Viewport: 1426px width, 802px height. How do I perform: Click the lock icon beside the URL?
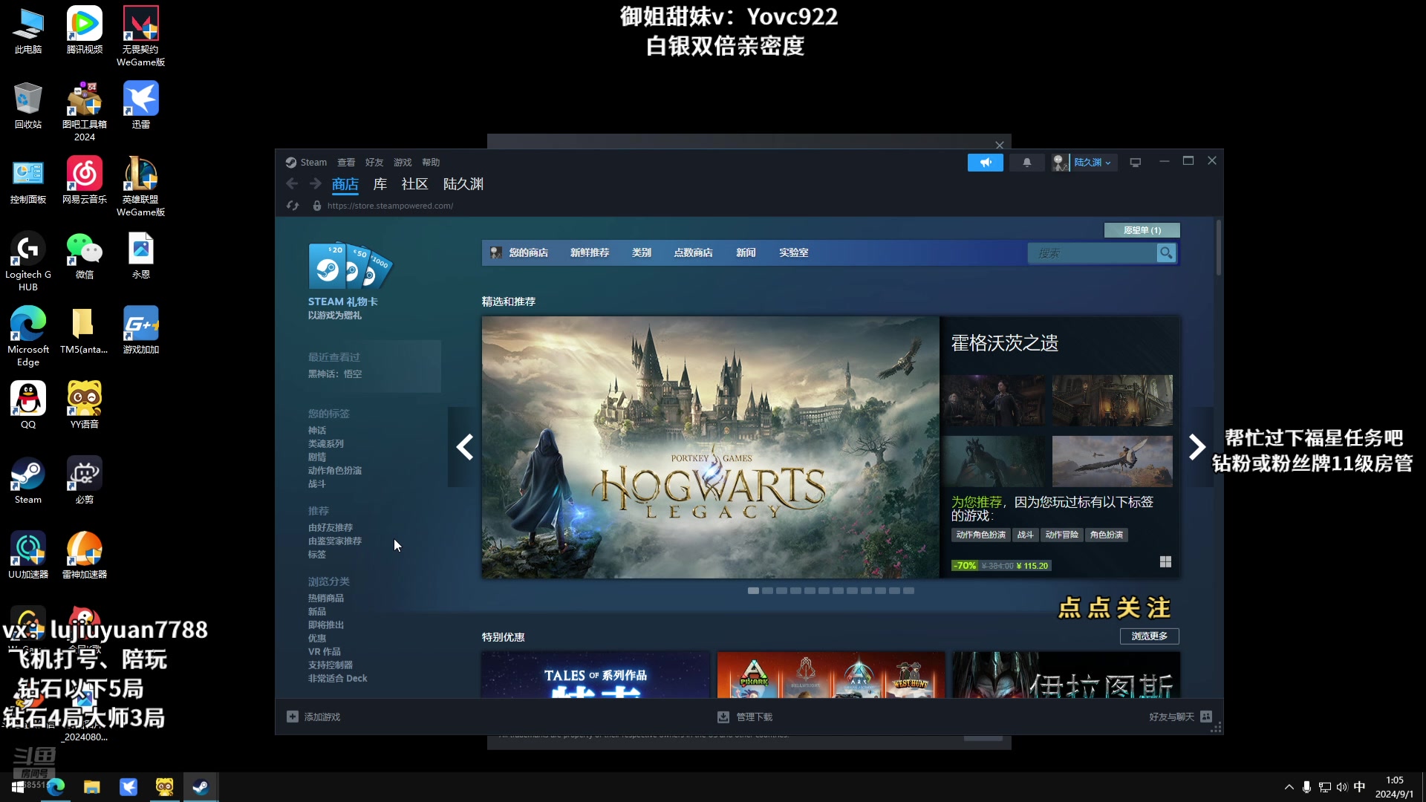click(x=317, y=206)
